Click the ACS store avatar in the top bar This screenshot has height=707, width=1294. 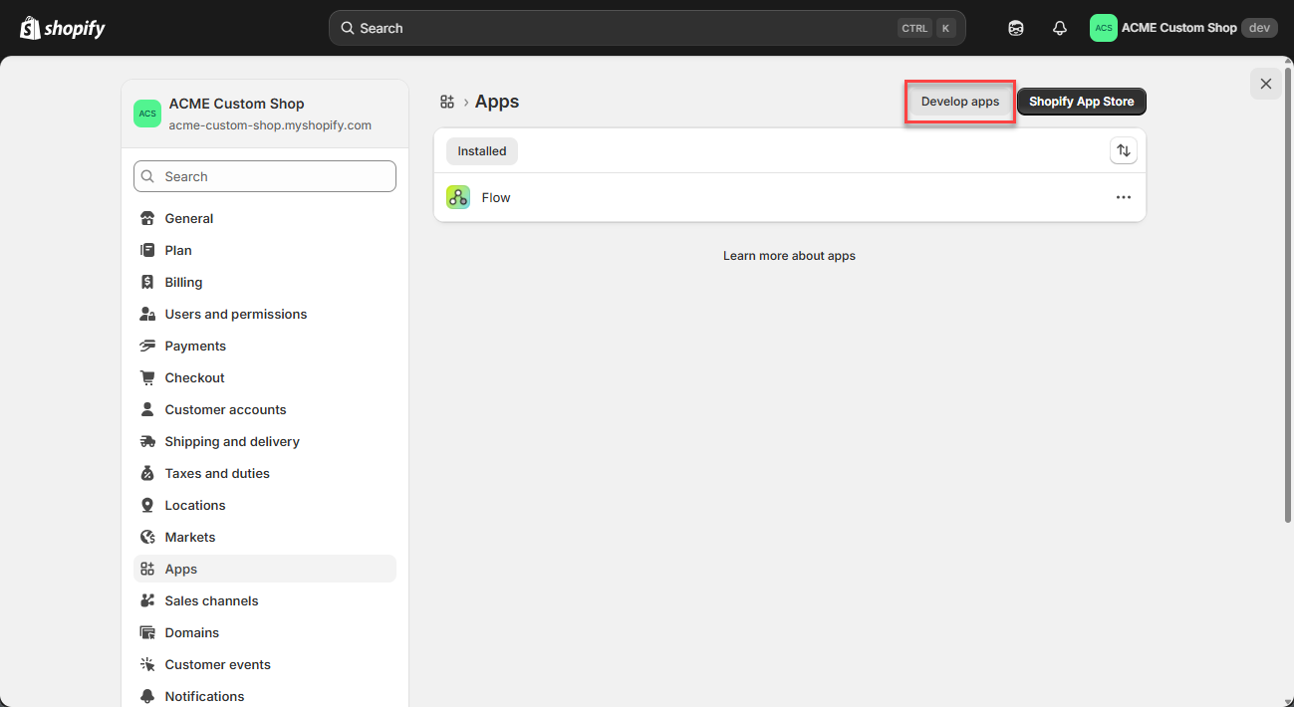point(1104,28)
